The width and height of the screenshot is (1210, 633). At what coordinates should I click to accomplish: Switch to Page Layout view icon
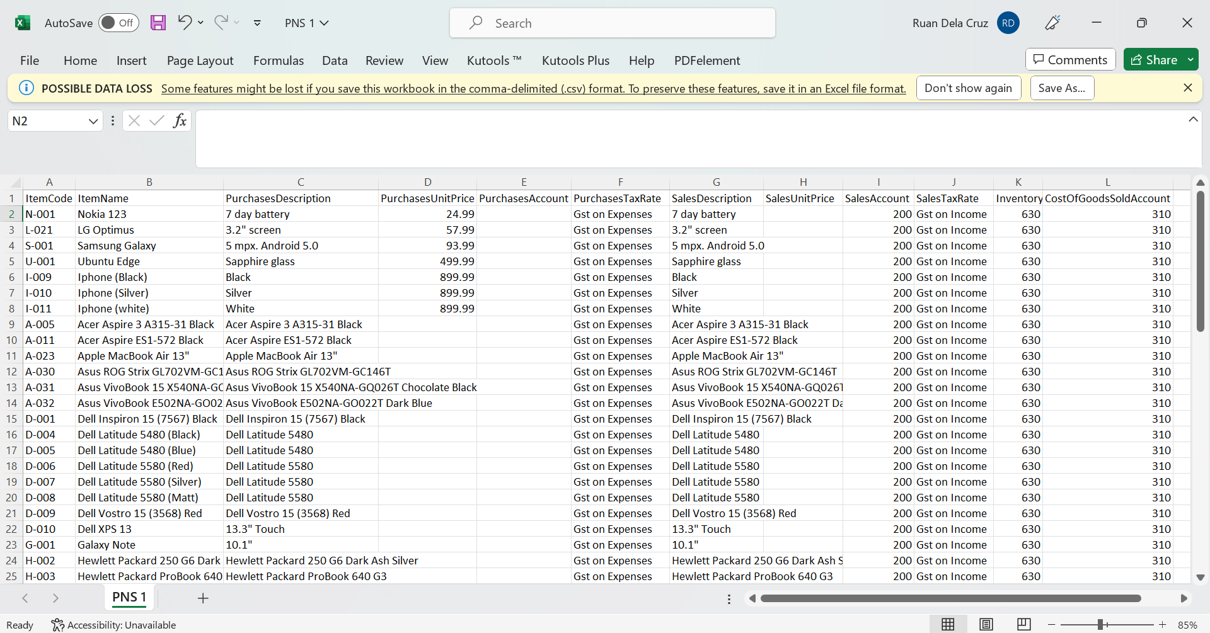tap(986, 624)
